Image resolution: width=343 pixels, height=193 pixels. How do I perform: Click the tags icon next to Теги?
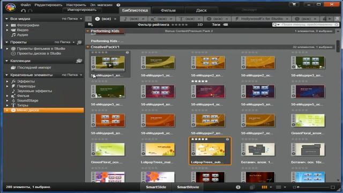pos(225,25)
